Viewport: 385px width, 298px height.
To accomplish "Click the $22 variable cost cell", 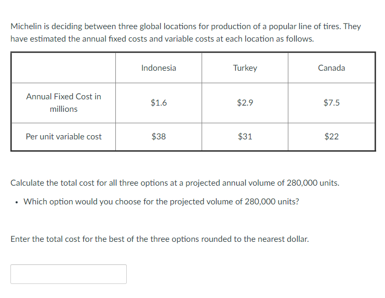I will [331, 137].
